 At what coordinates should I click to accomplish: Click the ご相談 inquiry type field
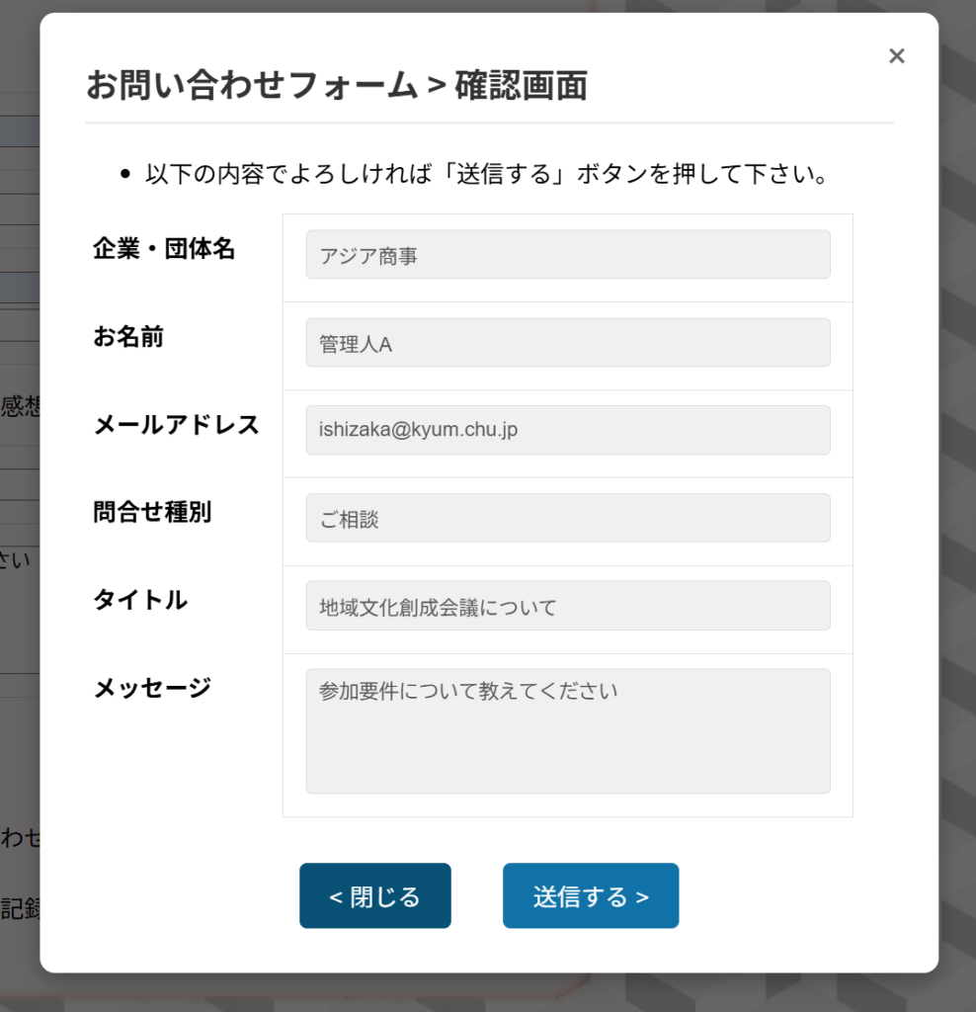pos(568,518)
